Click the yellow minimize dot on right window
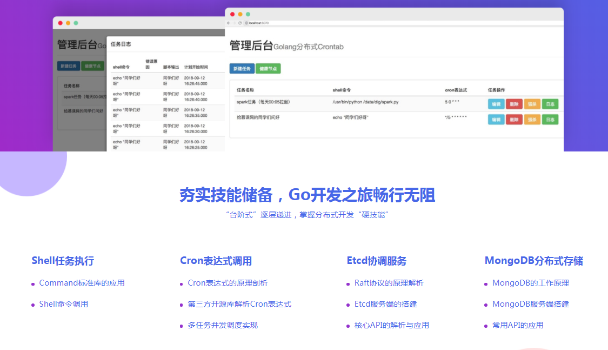This screenshot has width=608, height=350. [240, 14]
